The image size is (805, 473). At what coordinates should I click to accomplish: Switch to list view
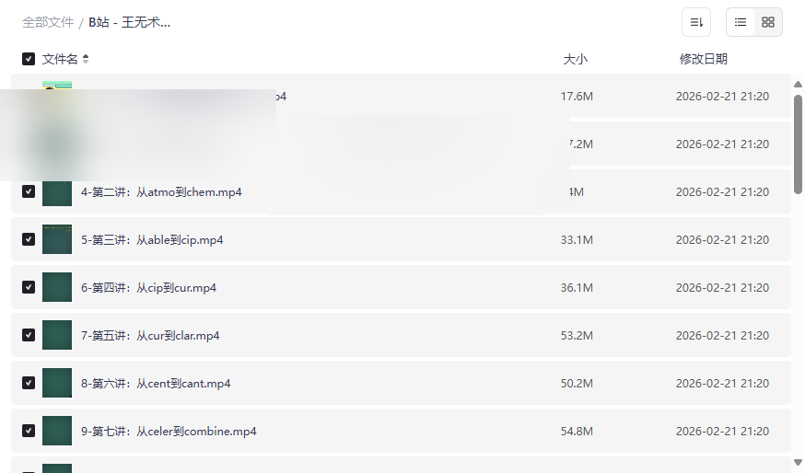(741, 22)
